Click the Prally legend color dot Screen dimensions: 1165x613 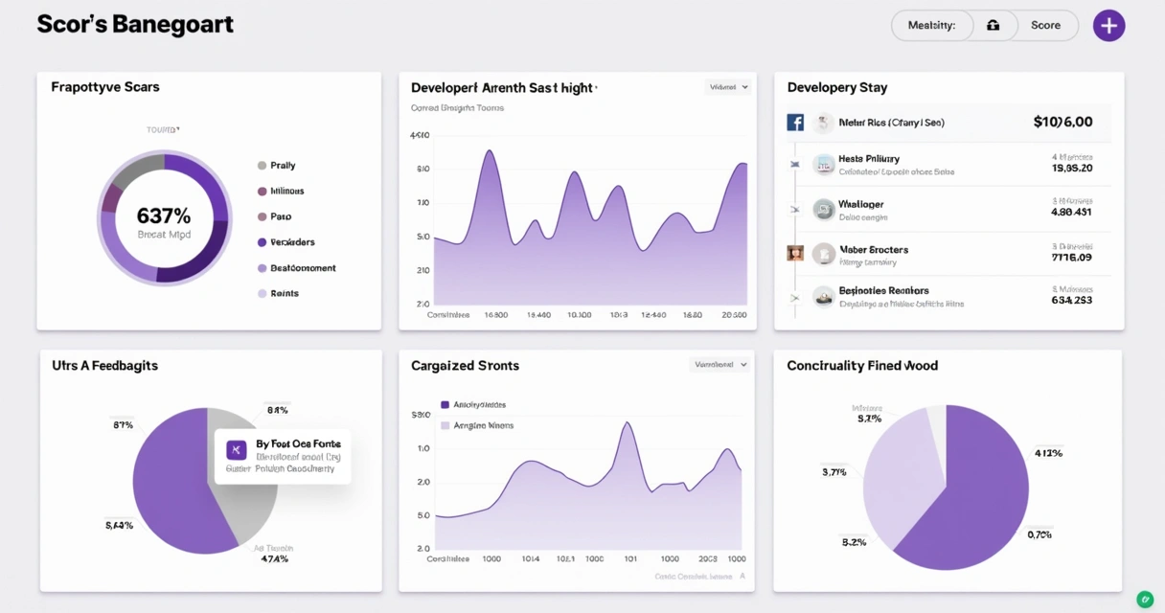coord(262,166)
